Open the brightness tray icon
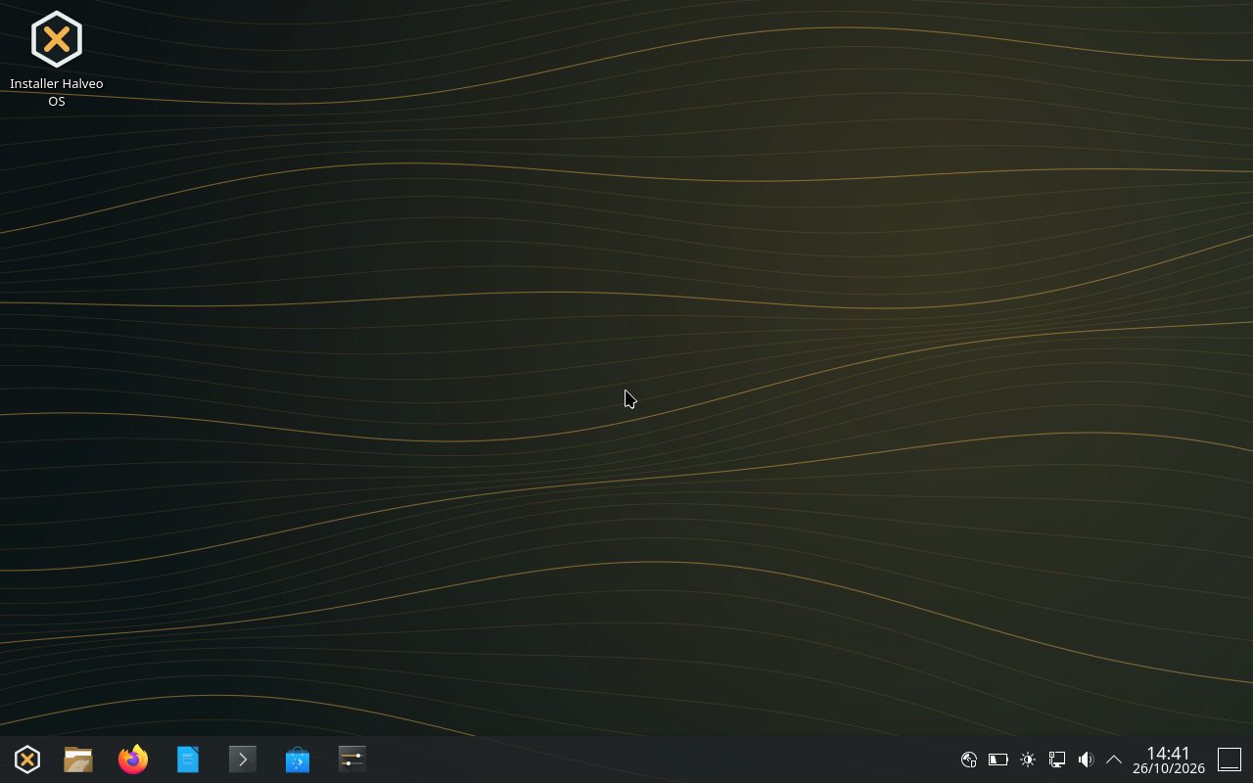Image resolution: width=1253 pixels, height=783 pixels. (1028, 760)
